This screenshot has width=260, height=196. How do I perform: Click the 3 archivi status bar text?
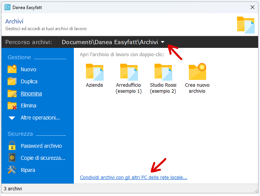(x=13, y=189)
